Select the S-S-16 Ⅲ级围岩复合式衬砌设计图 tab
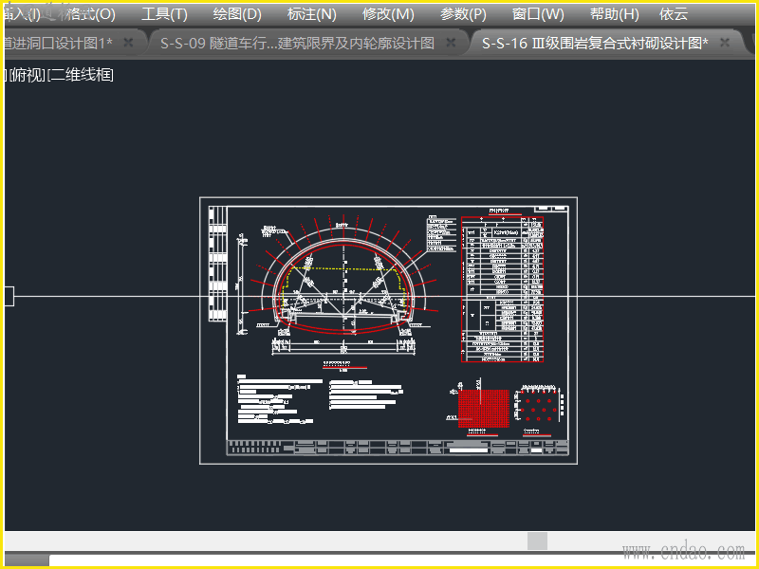 [594, 44]
